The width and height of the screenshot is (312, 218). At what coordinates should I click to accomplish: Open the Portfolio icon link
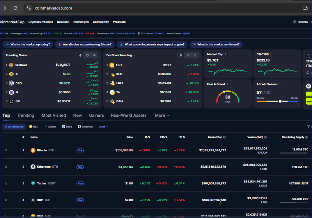click(295, 22)
